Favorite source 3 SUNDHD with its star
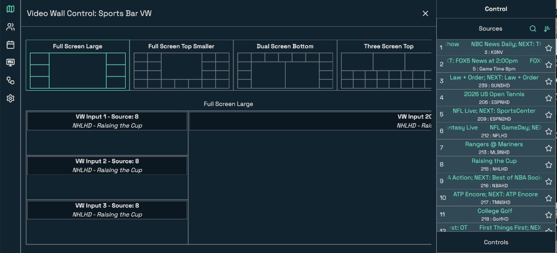The height and width of the screenshot is (253, 557). click(548, 81)
